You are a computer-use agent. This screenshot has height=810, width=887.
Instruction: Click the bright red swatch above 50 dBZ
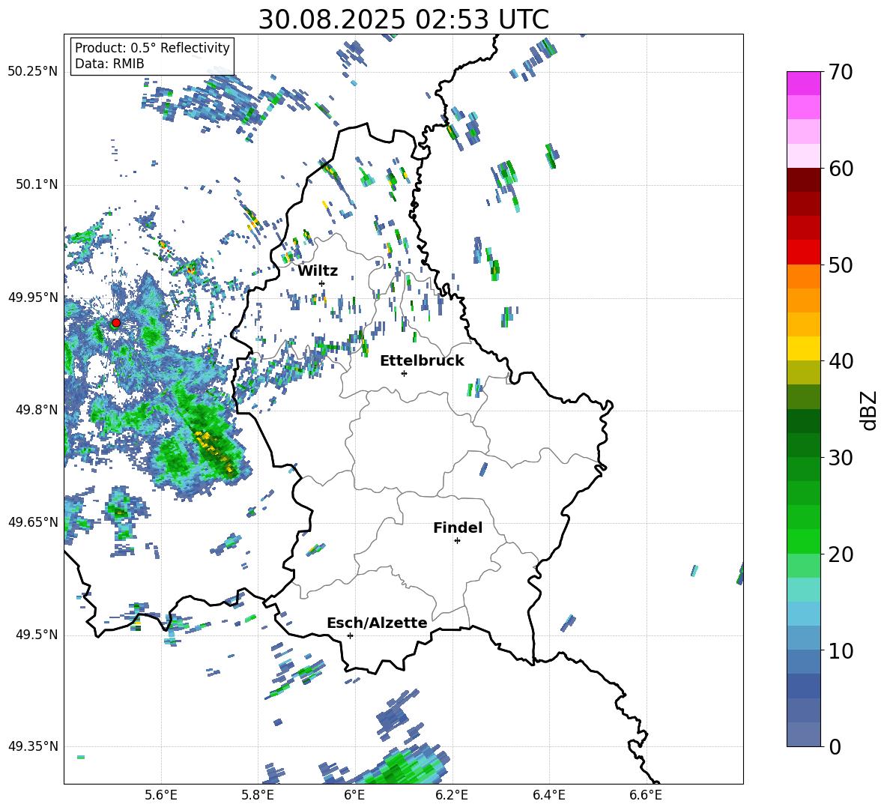804,253
